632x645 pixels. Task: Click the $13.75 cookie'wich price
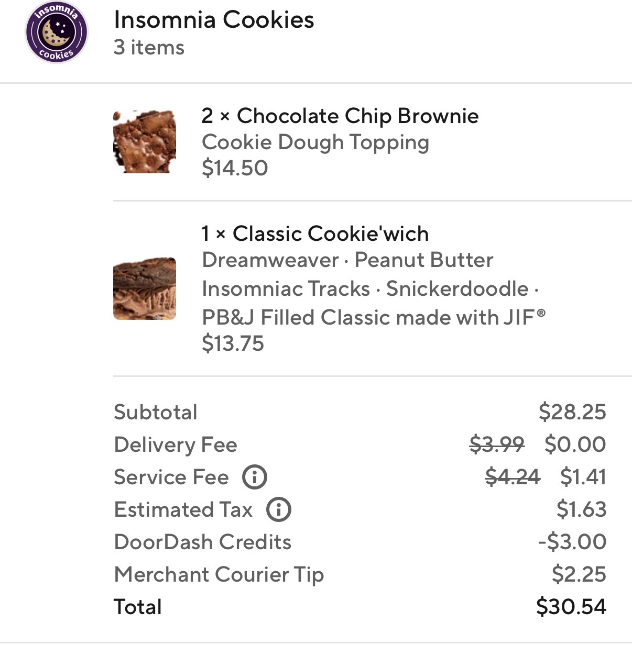point(232,344)
